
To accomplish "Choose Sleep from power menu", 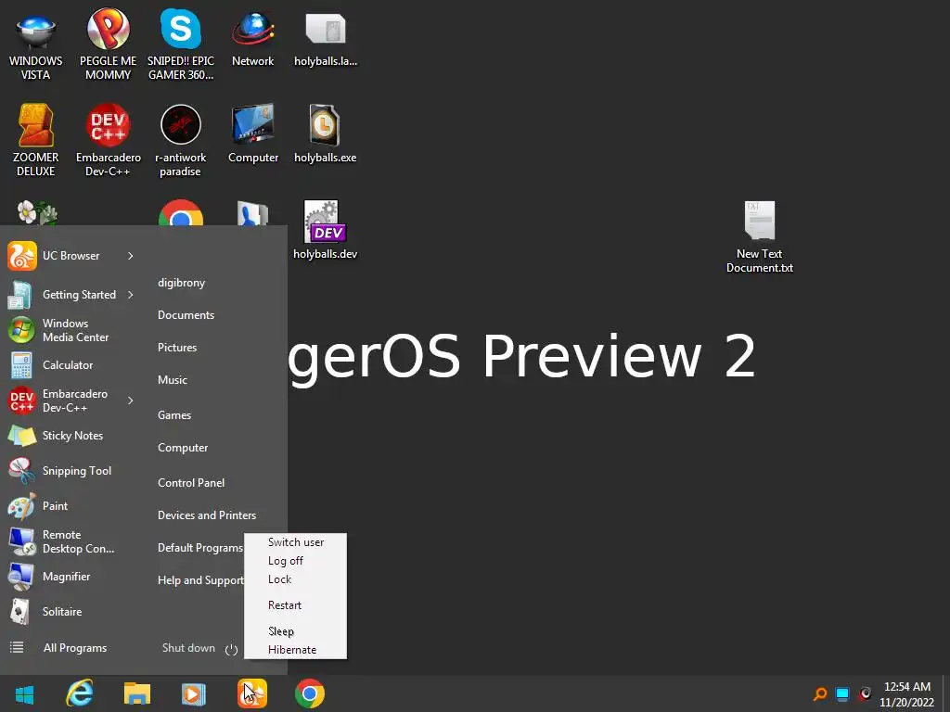I will (296, 630).
